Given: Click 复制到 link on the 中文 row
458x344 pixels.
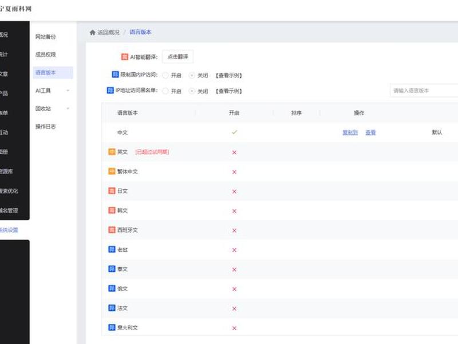Looking at the screenshot, I should [x=350, y=132].
